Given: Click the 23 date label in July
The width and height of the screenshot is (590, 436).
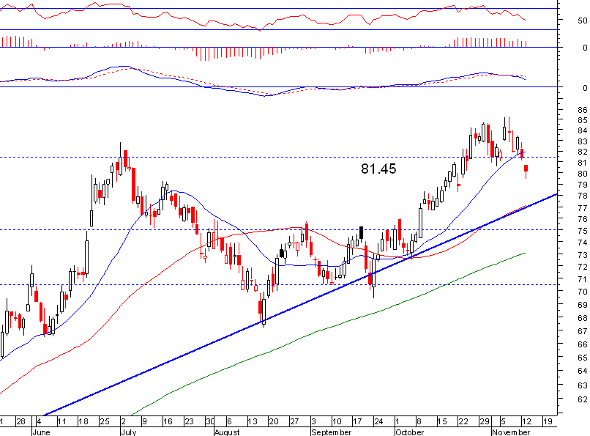Looking at the screenshot, I should tap(189, 421).
